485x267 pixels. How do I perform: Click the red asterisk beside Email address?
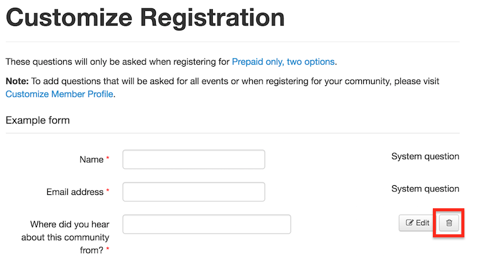[108, 191]
